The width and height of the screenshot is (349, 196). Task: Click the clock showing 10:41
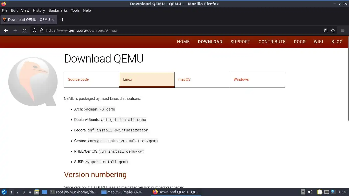(343, 192)
